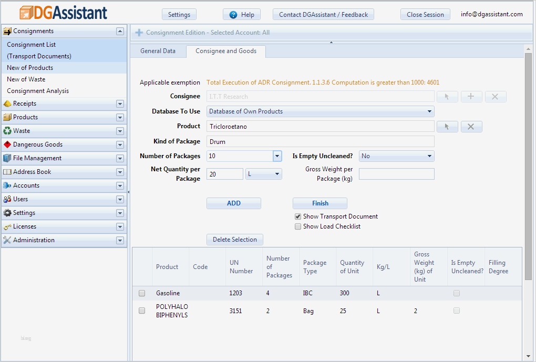The width and height of the screenshot is (536, 362).
Task: Click the Gross Weight per Package field
Action: pyautogui.click(x=396, y=174)
